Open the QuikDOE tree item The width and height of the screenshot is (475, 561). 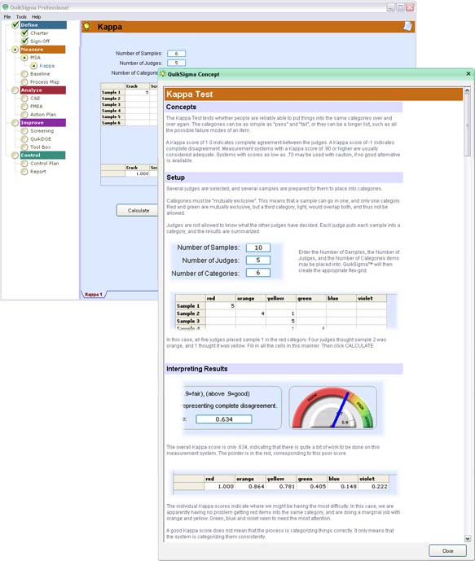pos(41,138)
